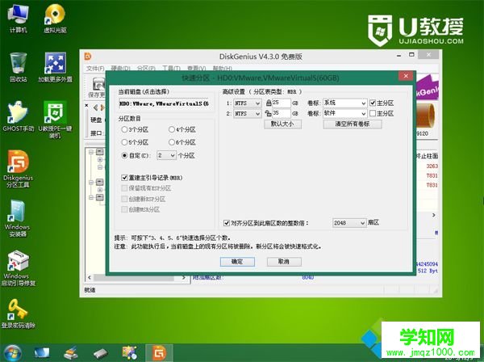Click right arrow of tree panel scrollbar
Screen dimensions: 484x362
[x=183, y=278]
